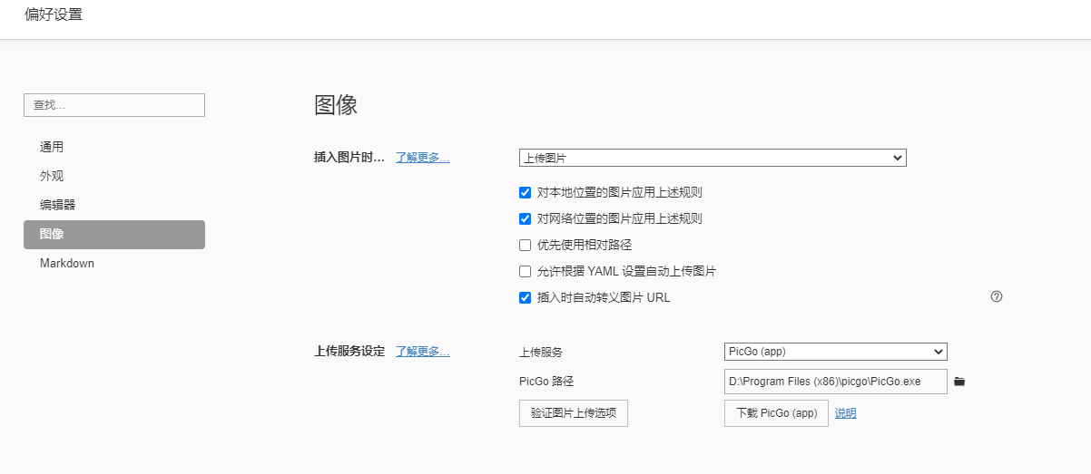Enable YAML auto upload images checkbox

tap(525, 271)
